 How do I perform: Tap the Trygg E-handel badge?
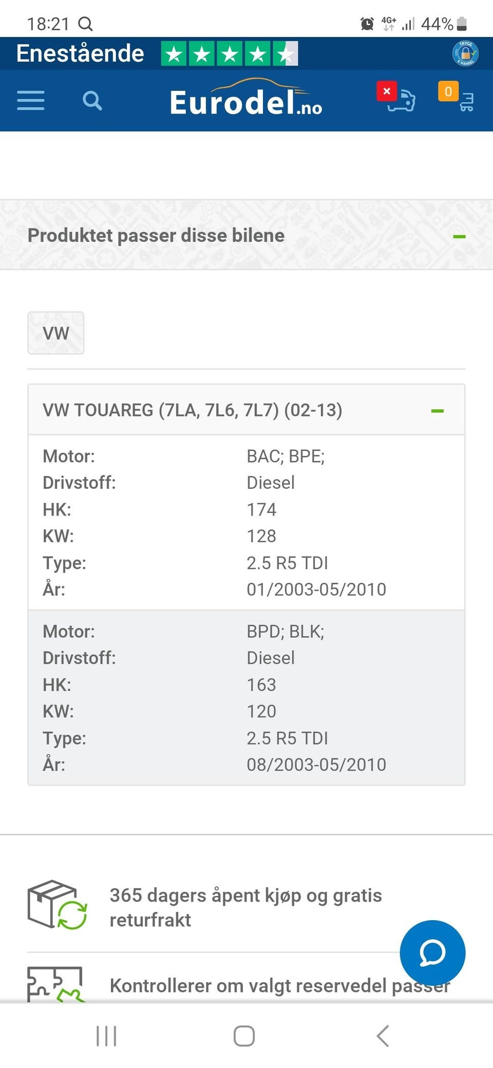coord(465,53)
